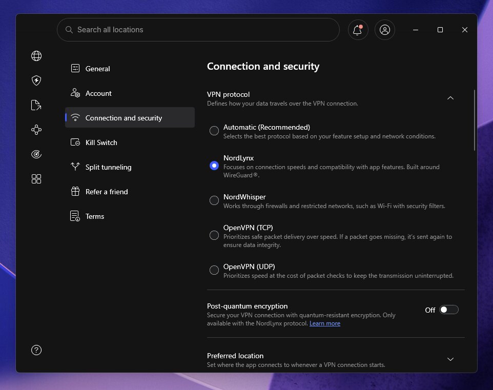This screenshot has height=390, width=493.
Task: Open the help question mark icon
Action: click(x=36, y=350)
